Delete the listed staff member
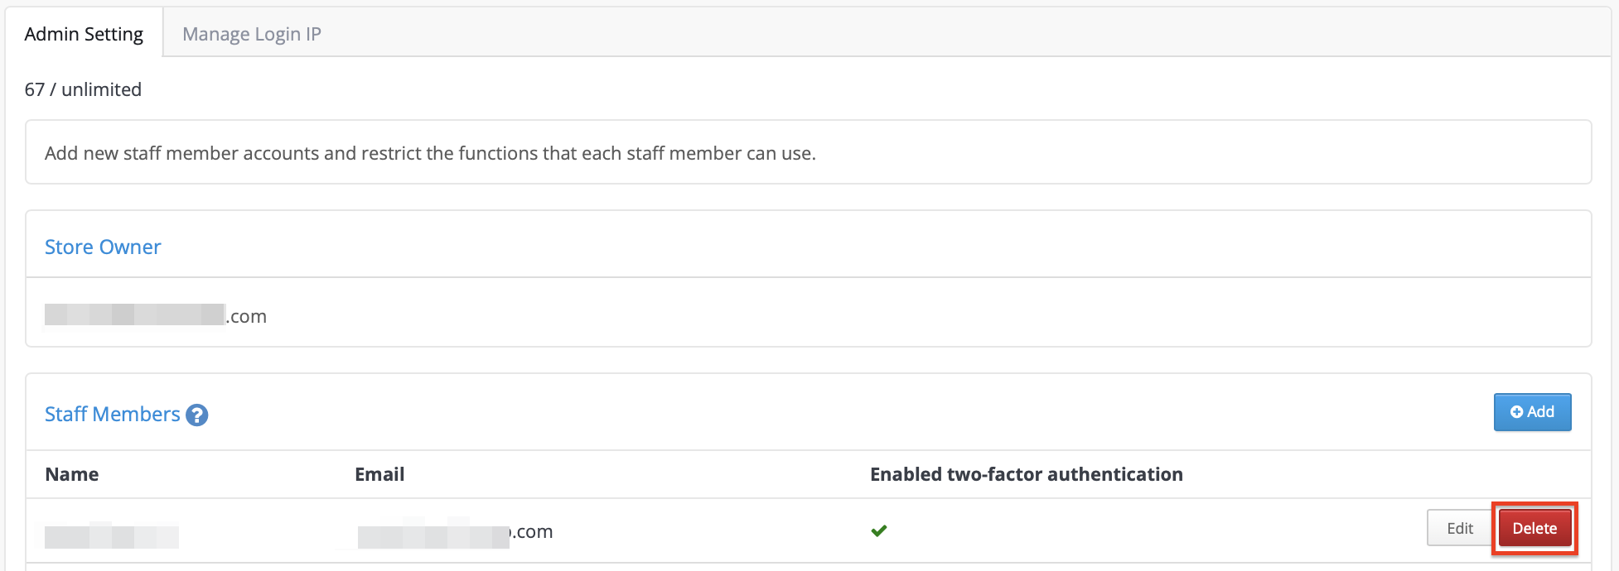1619x571 pixels. pos(1534,529)
